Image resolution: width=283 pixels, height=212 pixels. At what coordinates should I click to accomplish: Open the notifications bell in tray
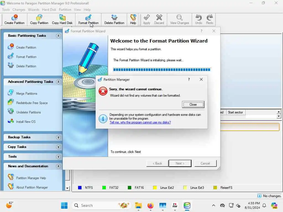[x=264, y=205]
